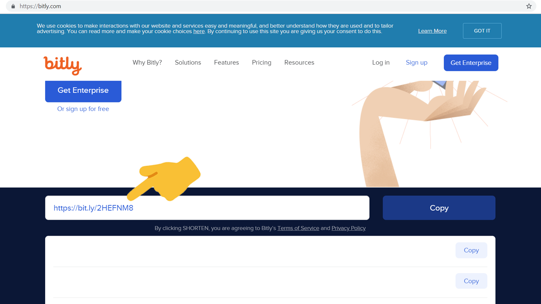Open Privacy Policy link
Screen dimensions: 541x304
pos(349,228)
